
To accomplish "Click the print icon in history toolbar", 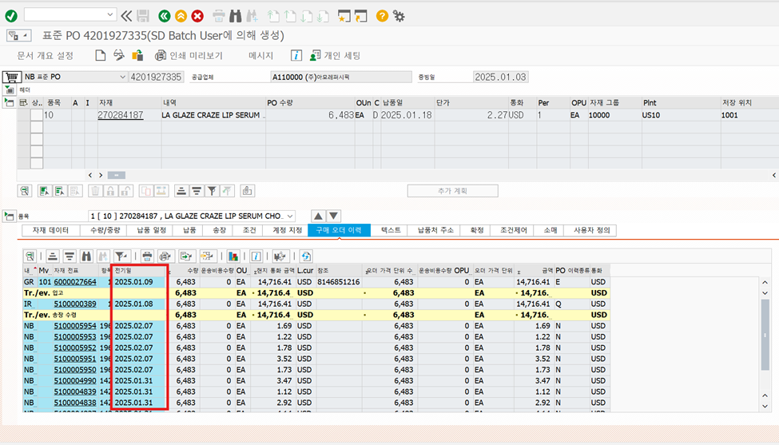I will (147, 256).
